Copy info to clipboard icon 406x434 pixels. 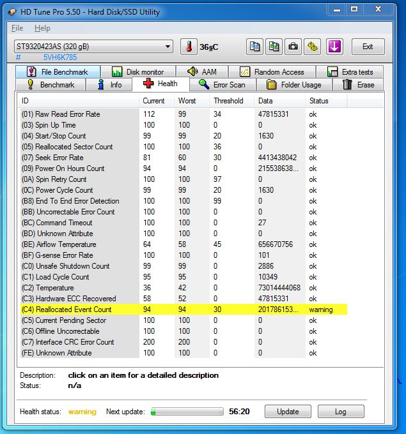(254, 47)
